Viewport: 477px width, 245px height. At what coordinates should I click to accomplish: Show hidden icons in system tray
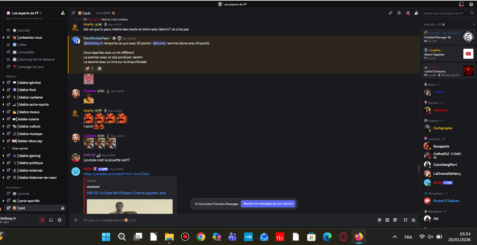pos(395,237)
